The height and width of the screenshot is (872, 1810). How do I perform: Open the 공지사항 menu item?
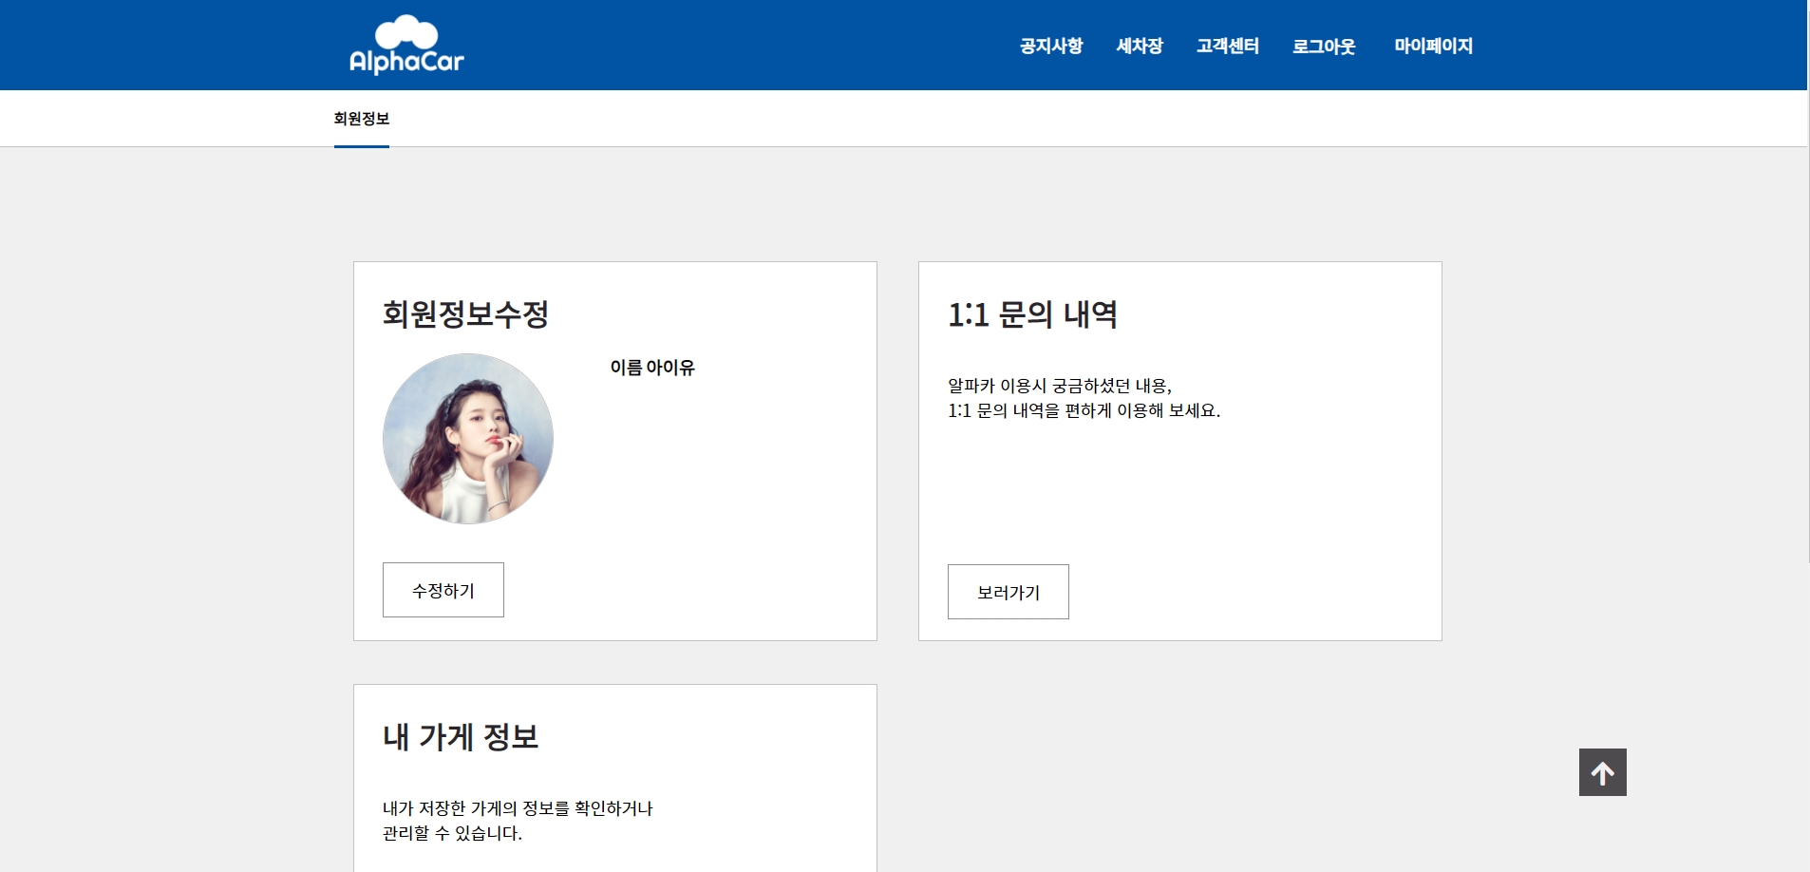(x=1050, y=46)
